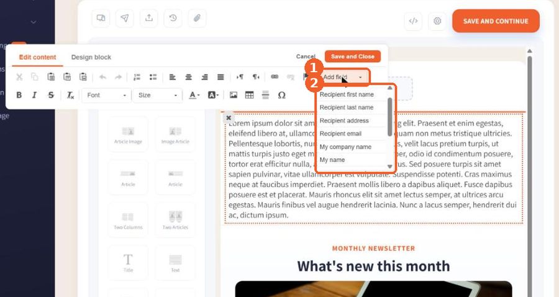Screen dimensions: 559x297
Task: Open the settings gear icon
Action: coord(437,21)
